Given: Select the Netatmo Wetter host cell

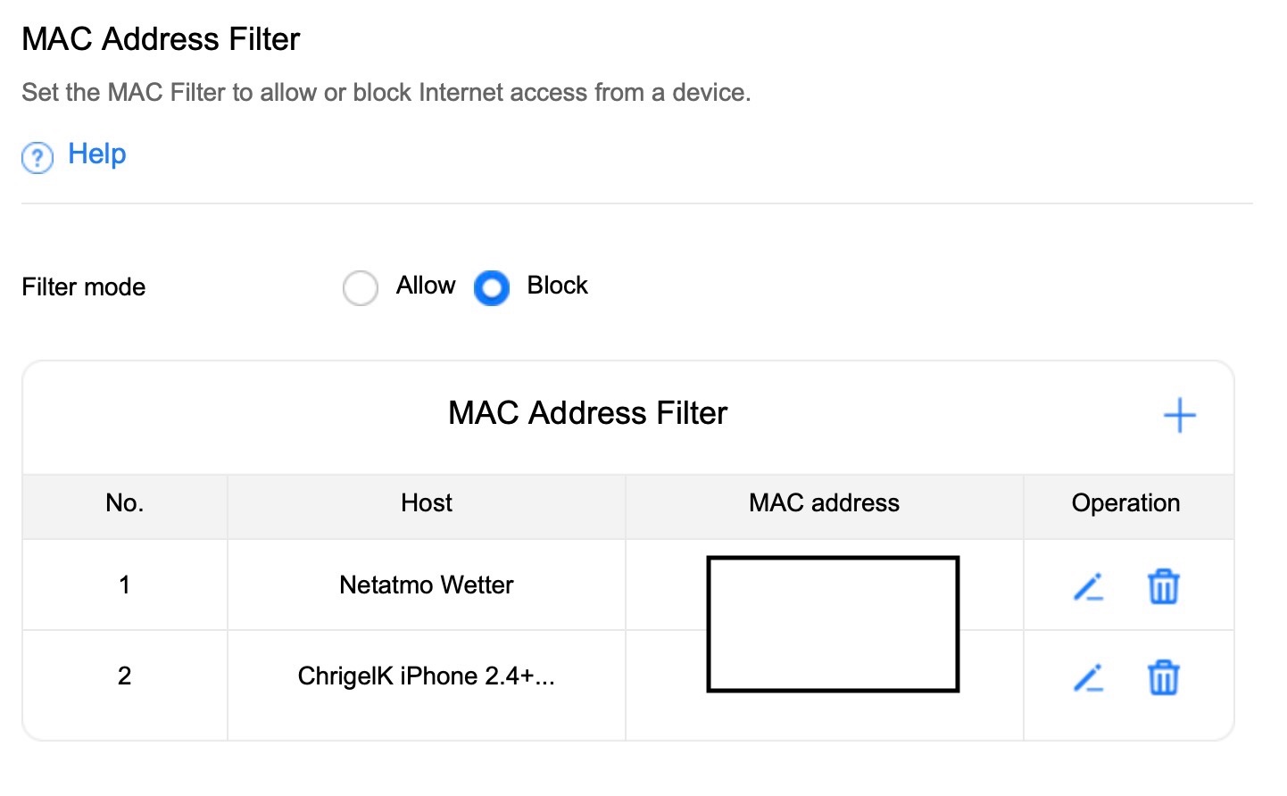Looking at the screenshot, I should (427, 585).
